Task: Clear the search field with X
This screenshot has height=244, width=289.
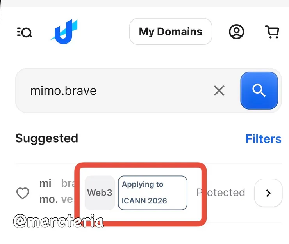Action: point(219,91)
